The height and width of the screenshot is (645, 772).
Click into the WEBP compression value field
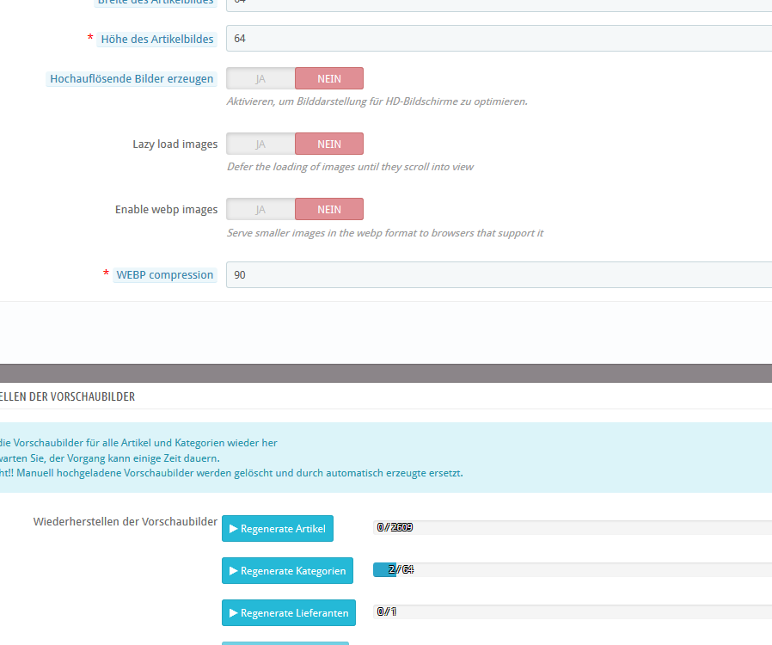pos(499,275)
